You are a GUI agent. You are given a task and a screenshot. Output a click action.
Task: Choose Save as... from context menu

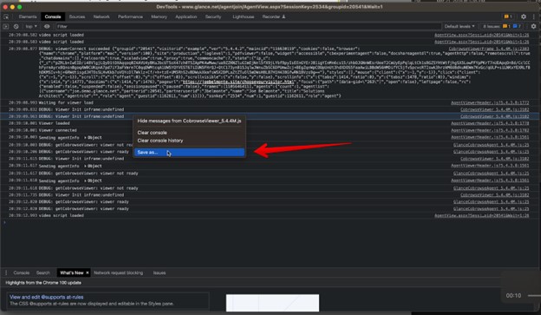(x=189, y=153)
